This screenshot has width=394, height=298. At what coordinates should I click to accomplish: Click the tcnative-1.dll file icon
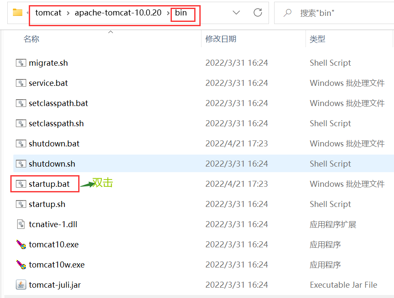coord(21,224)
